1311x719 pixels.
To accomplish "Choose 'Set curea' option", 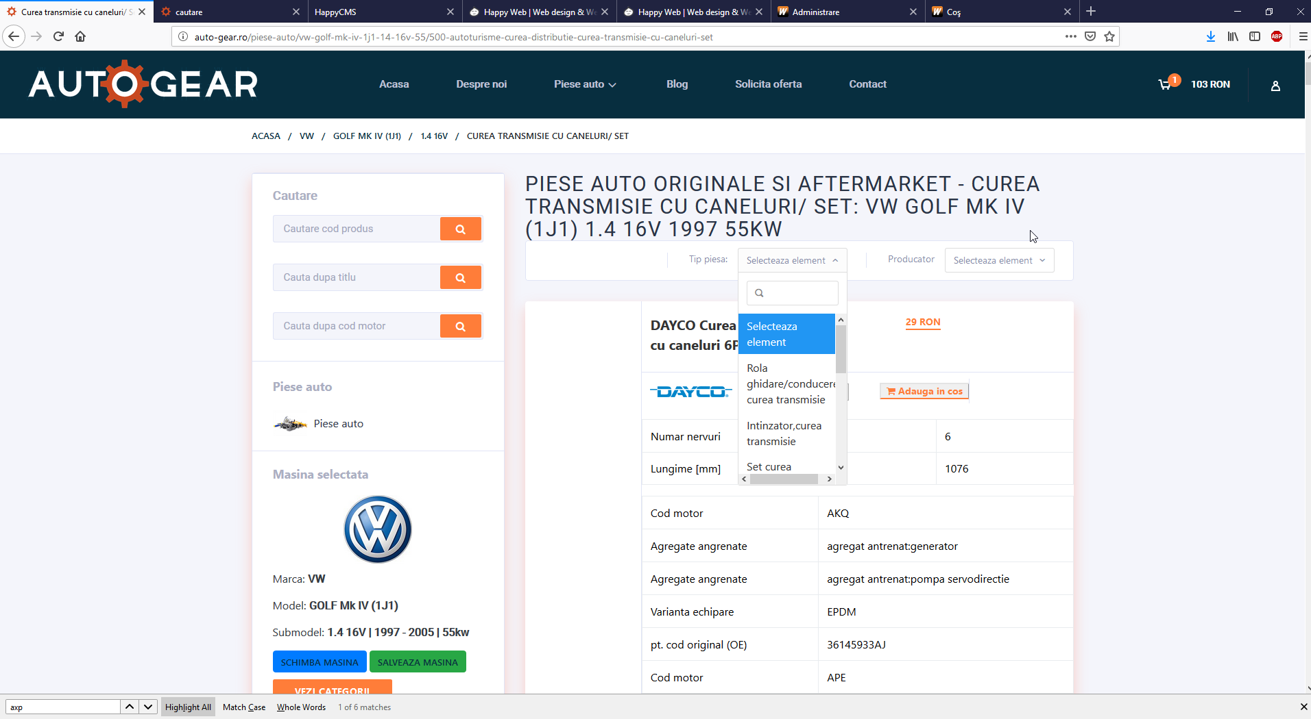I will 786,466.
